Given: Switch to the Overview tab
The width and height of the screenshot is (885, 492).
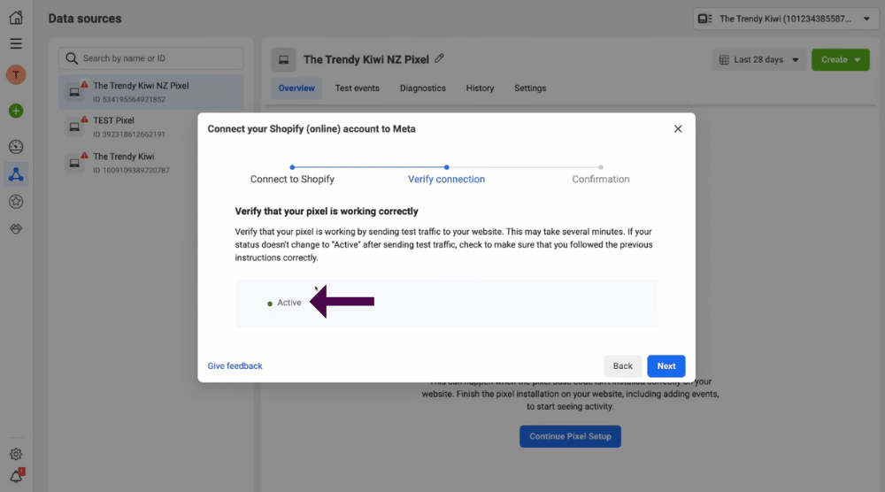Looking at the screenshot, I should pyautogui.click(x=296, y=88).
